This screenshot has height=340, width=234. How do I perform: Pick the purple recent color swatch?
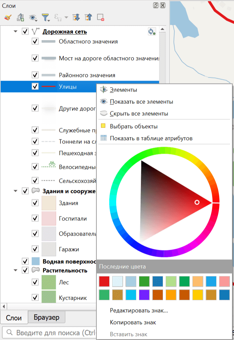144,295
